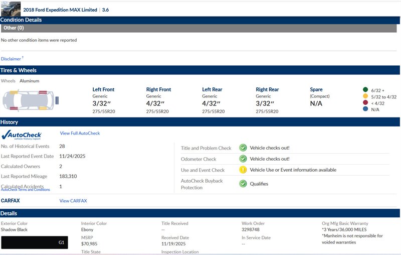The width and height of the screenshot is (401, 255).
Task: Open AutoCheck Terms and Conditions link
Action: coord(26,190)
